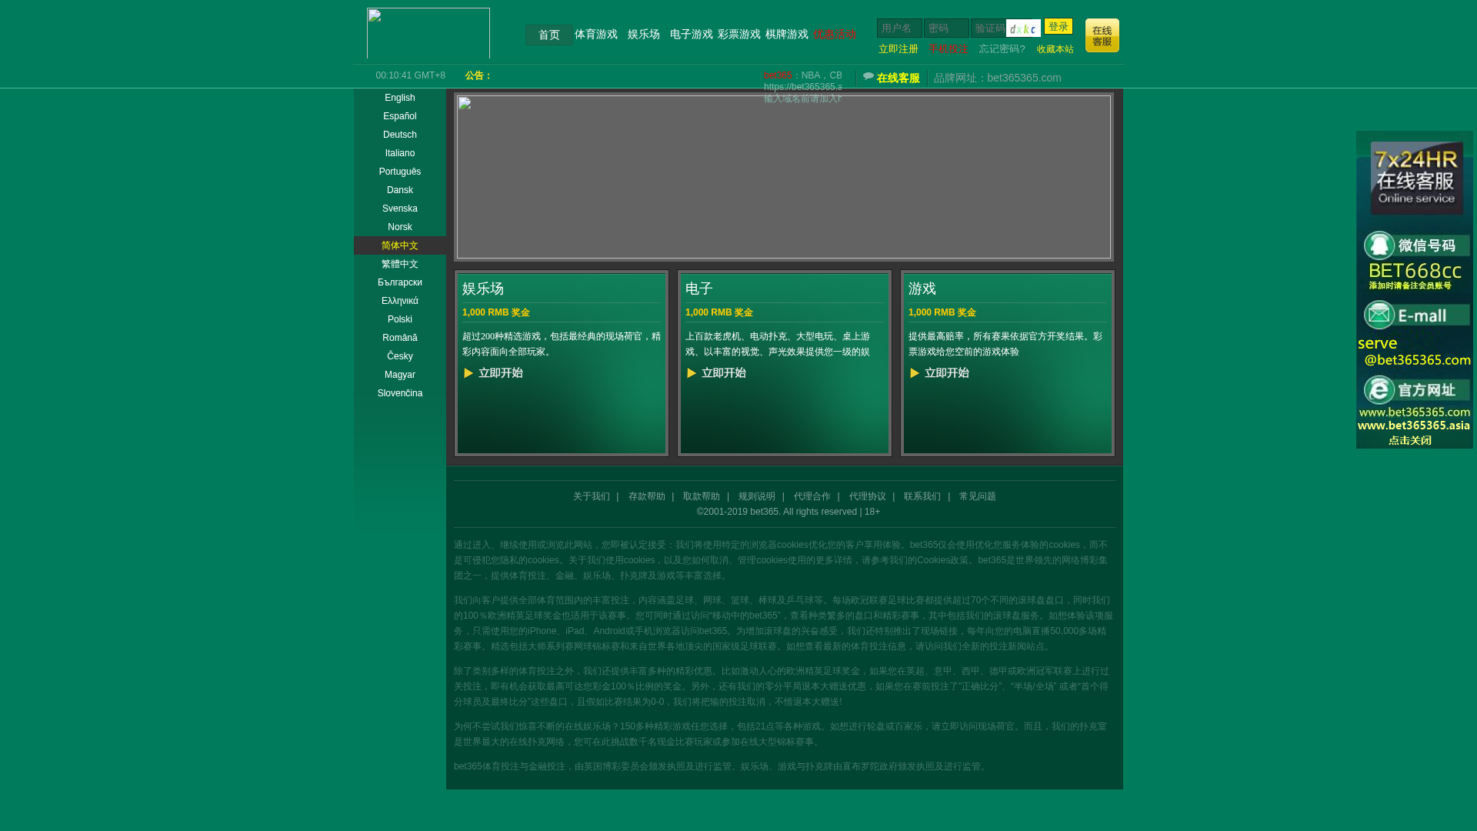Click 立即开始 in the 娱乐场 card
Image resolution: width=1477 pixels, height=831 pixels.
(x=493, y=373)
